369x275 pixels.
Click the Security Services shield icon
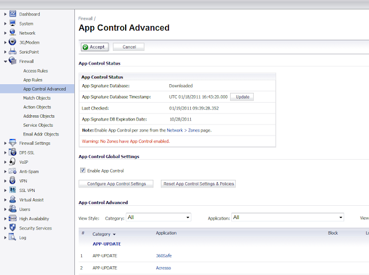[13, 228]
